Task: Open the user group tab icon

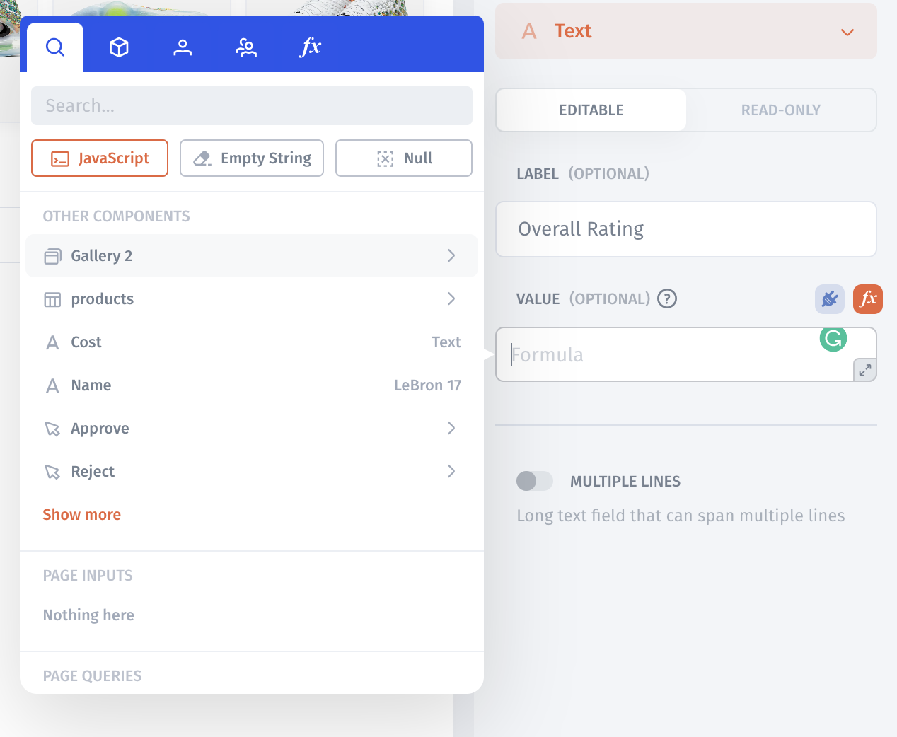Action: (246, 47)
